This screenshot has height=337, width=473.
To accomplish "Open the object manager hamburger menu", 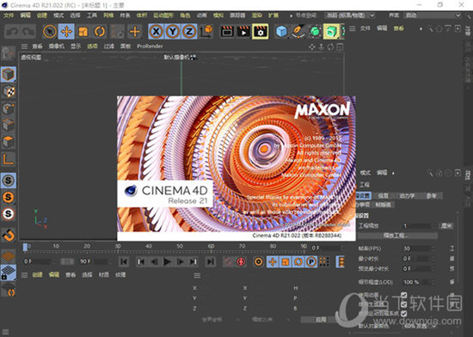I will click(x=352, y=28).
